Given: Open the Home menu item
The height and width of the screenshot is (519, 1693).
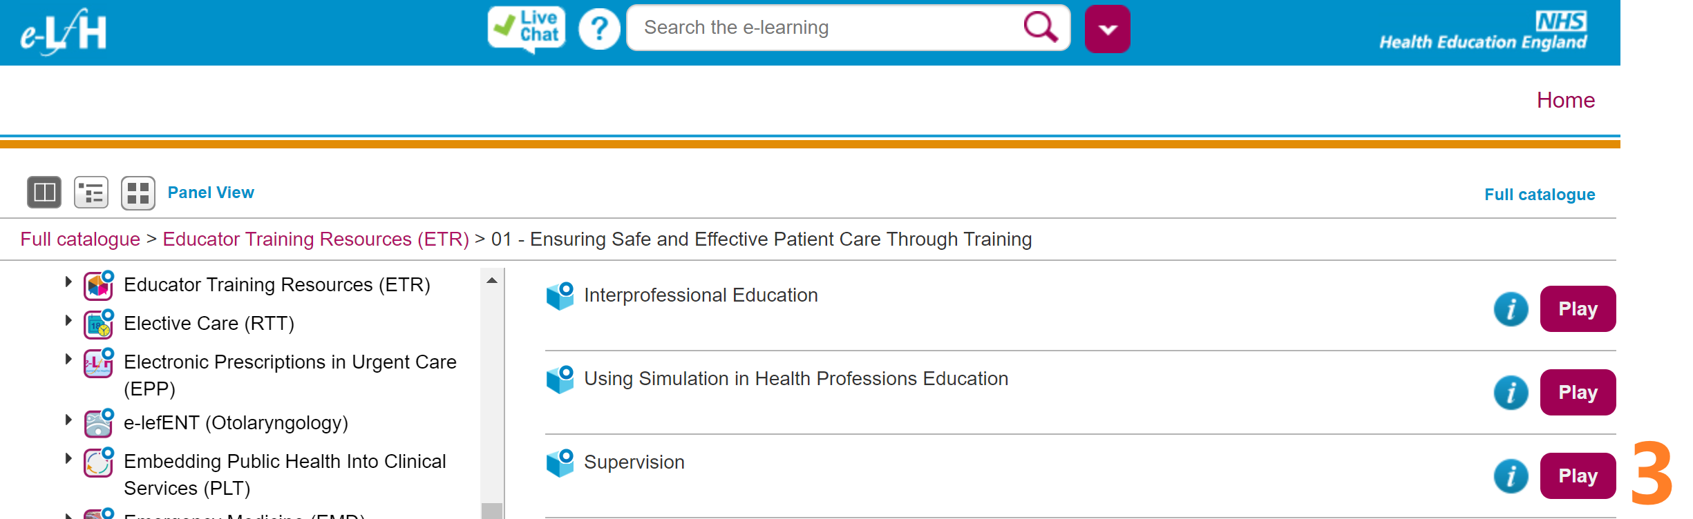Looking at the screenshot, I should pos(1566,101).
